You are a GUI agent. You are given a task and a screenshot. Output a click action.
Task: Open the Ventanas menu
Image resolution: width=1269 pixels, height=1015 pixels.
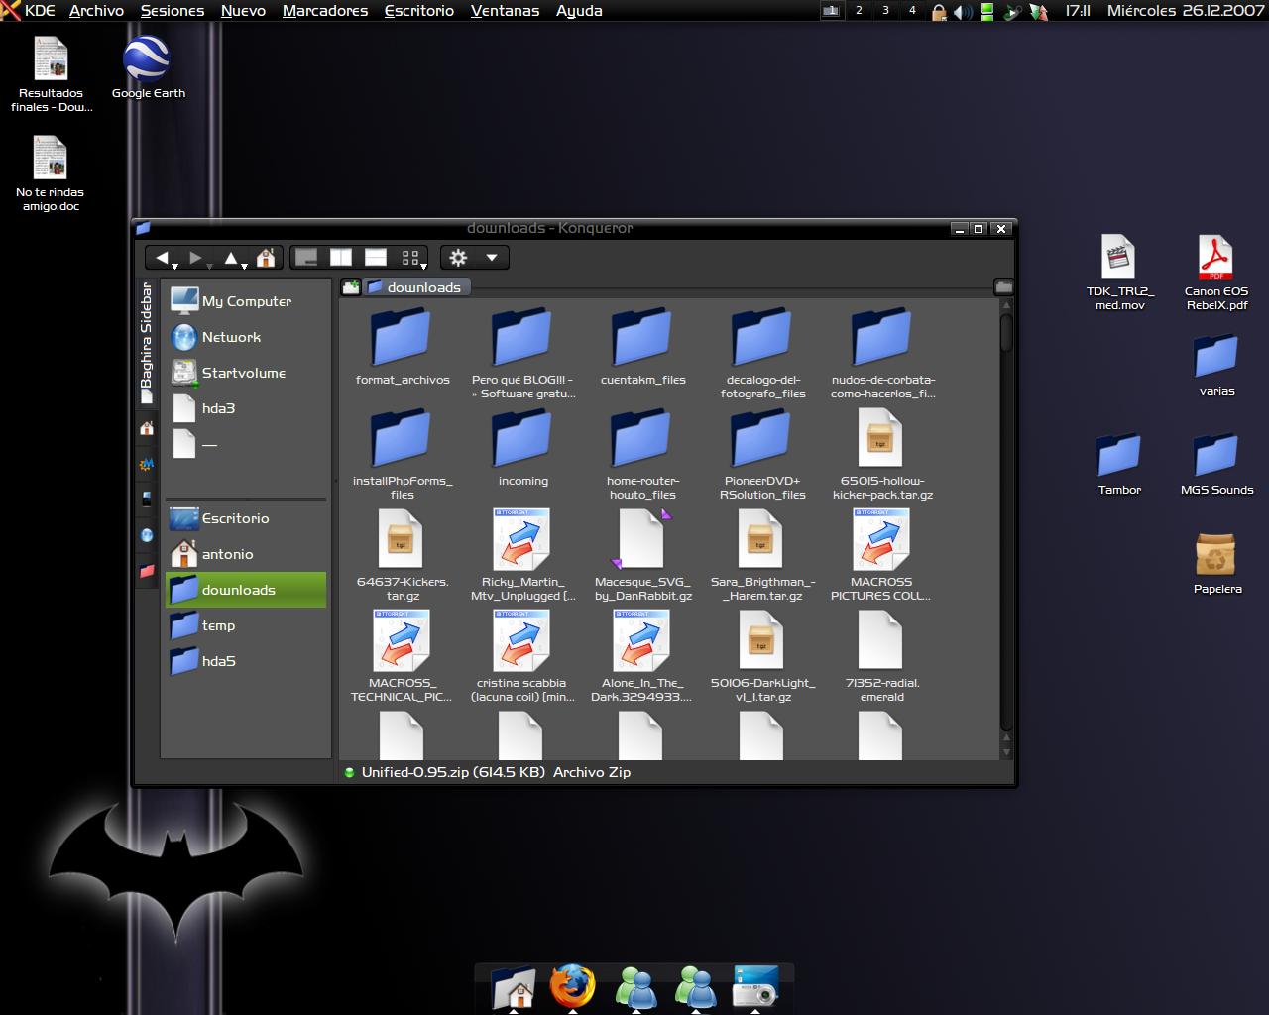[x=505, y=11]
